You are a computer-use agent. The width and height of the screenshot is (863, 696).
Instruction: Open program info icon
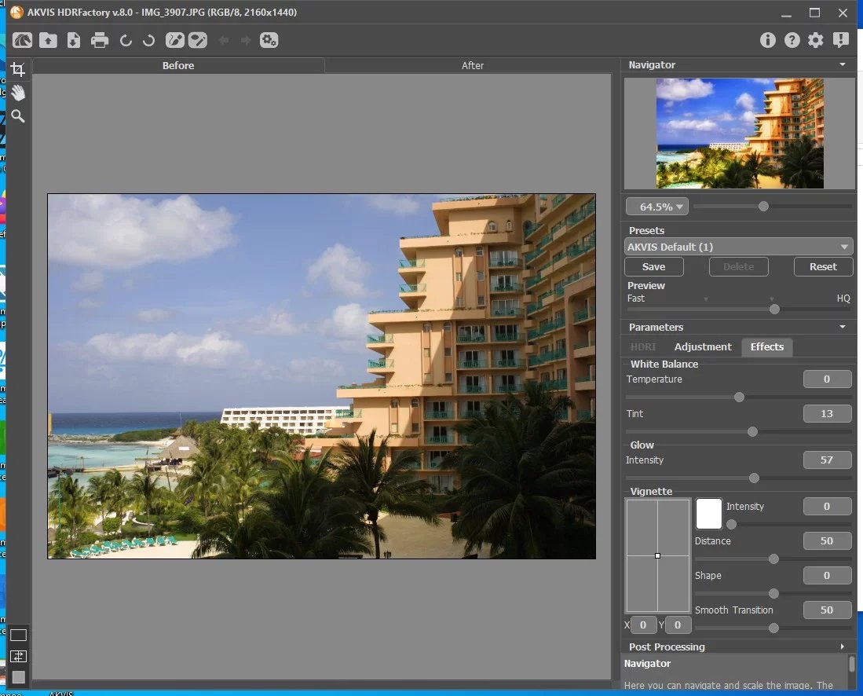click(768, 40)
